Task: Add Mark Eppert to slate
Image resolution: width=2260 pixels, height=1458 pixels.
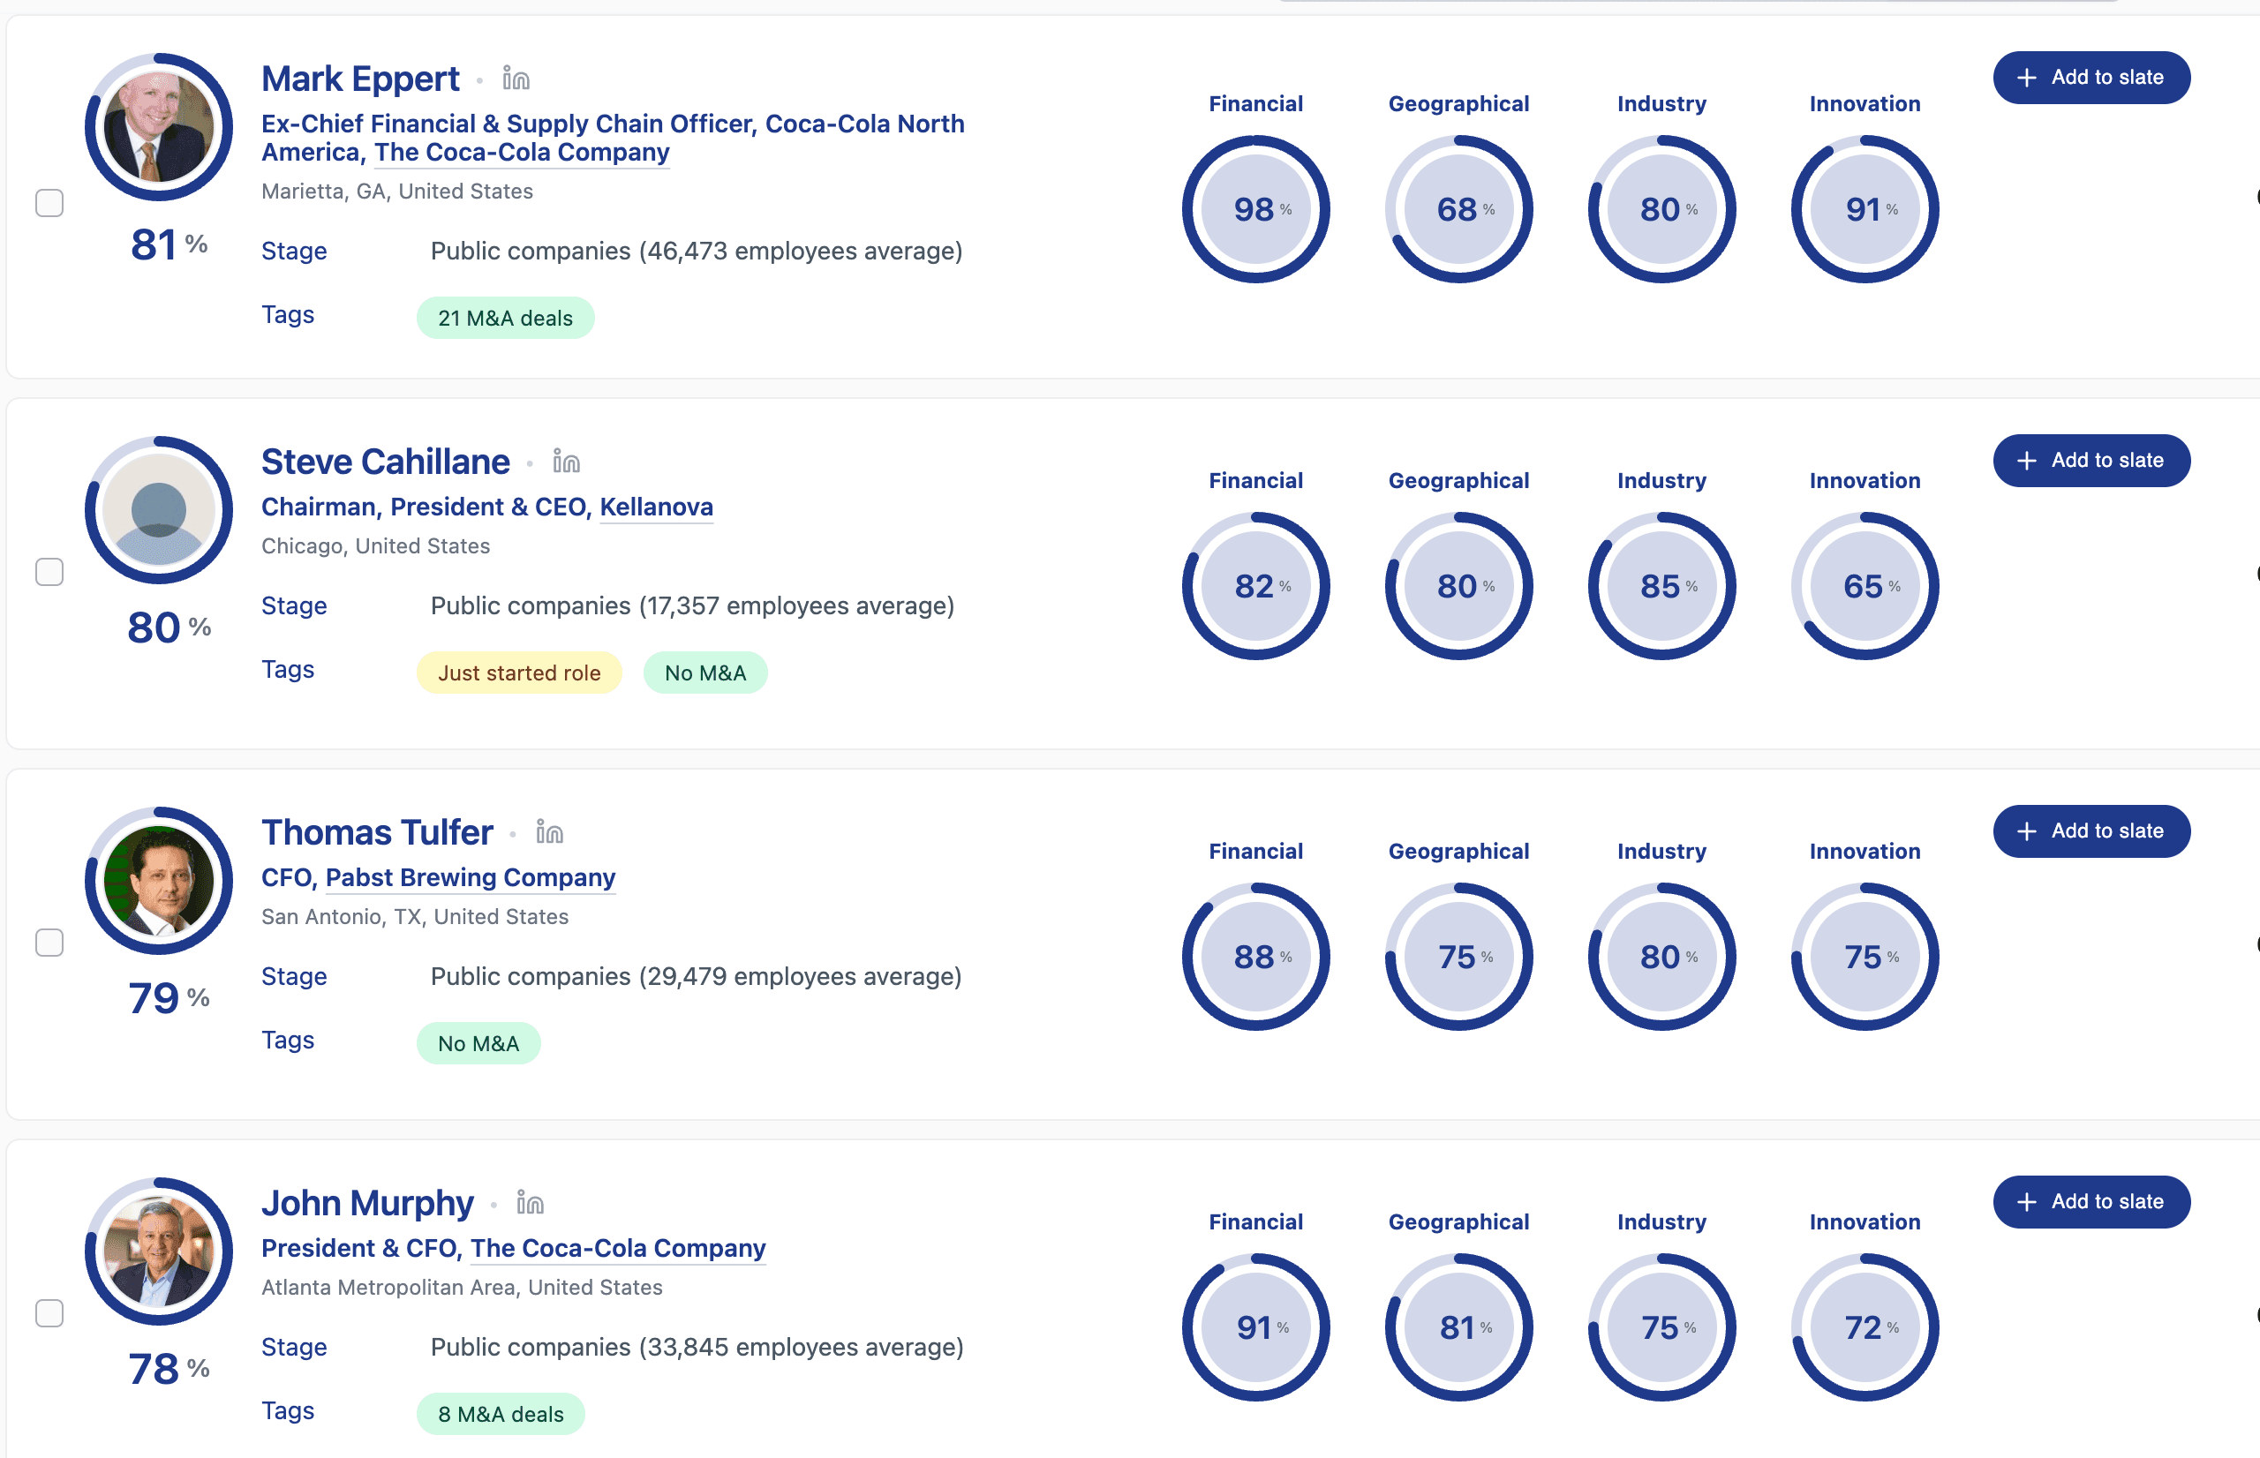Action: [2090, 78]
